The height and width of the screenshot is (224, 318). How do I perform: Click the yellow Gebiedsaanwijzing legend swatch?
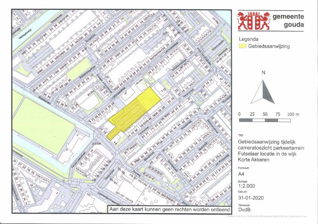[x=242, y=46]
